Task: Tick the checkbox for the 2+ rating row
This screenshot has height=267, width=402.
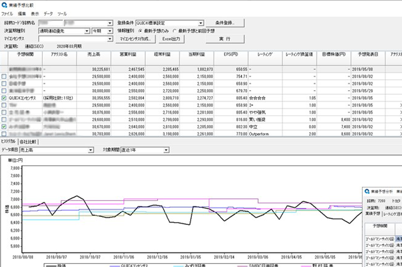Action: point(4,105)
